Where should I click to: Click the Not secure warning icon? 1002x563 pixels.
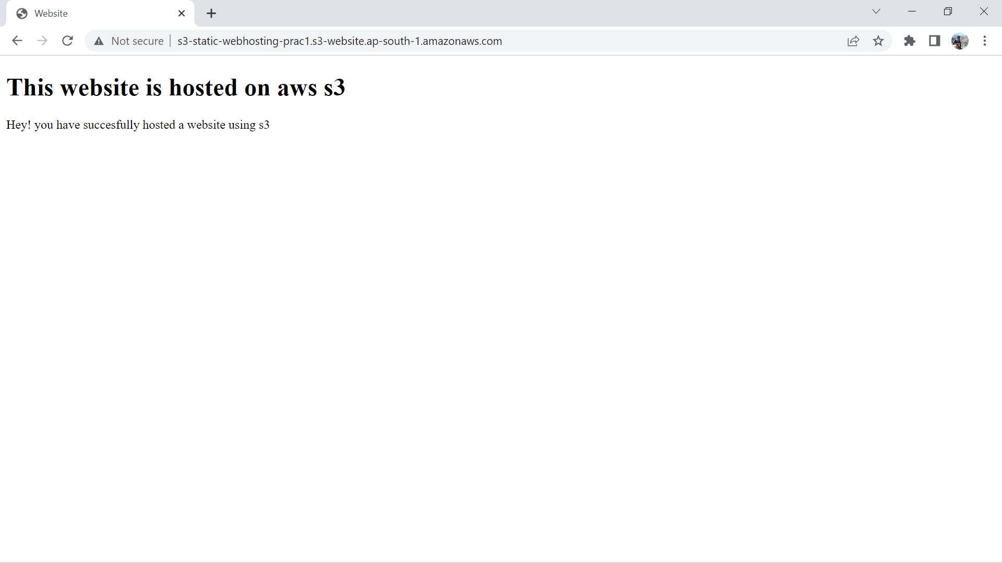99,41
